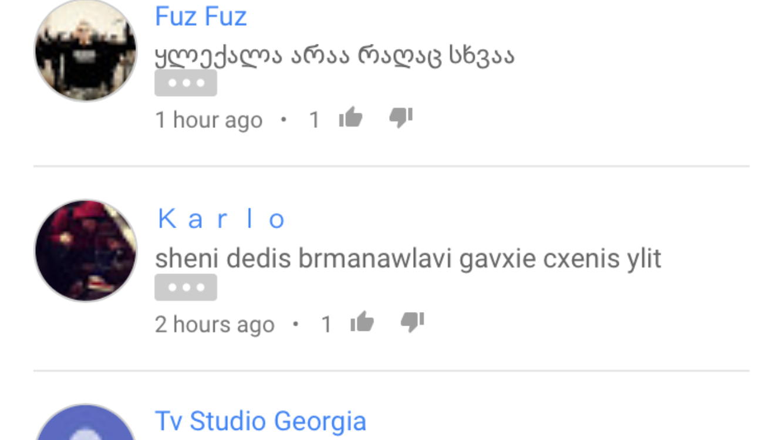The image size is (783, 440).
Task: Open Karlo's profile avatar
Action: click(x=86, y=251)
